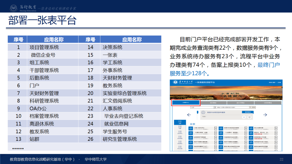
Task: Click the table cell 干部管理系统
Action: (x=44, y=70)
